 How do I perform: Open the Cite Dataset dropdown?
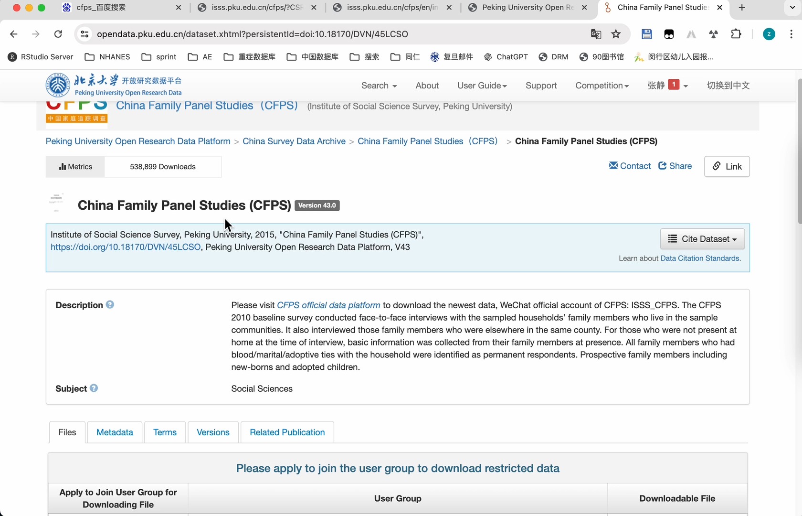702,239
